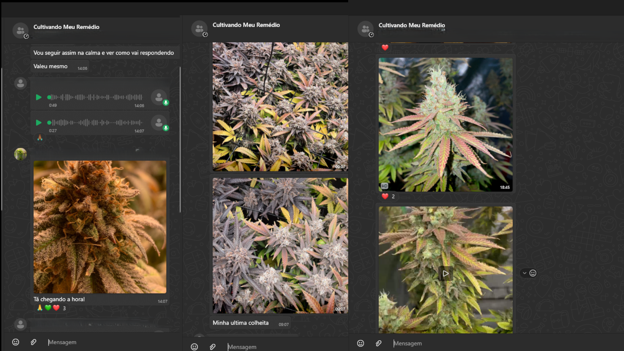This screenshot has height=351, width=624.
Task: Open emoji picker in right chat
Action: 360,343
